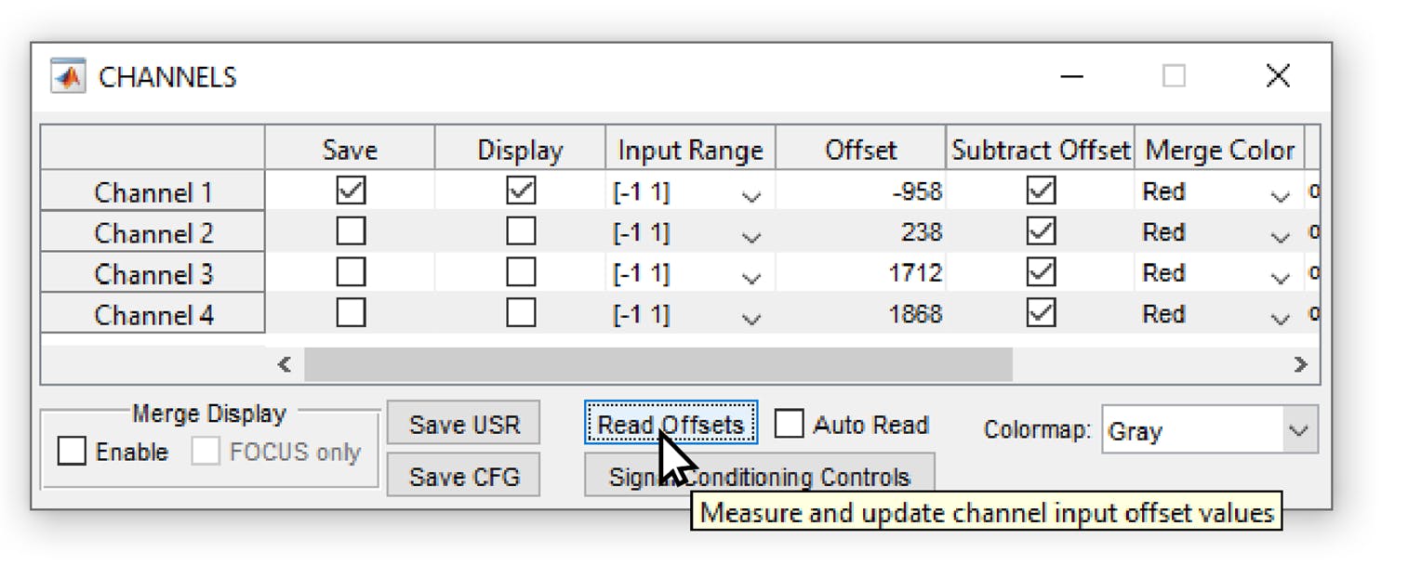Open Channel 4 Input Range dropdown
This screenshot has height=565, width=1408.
point(750,318)
